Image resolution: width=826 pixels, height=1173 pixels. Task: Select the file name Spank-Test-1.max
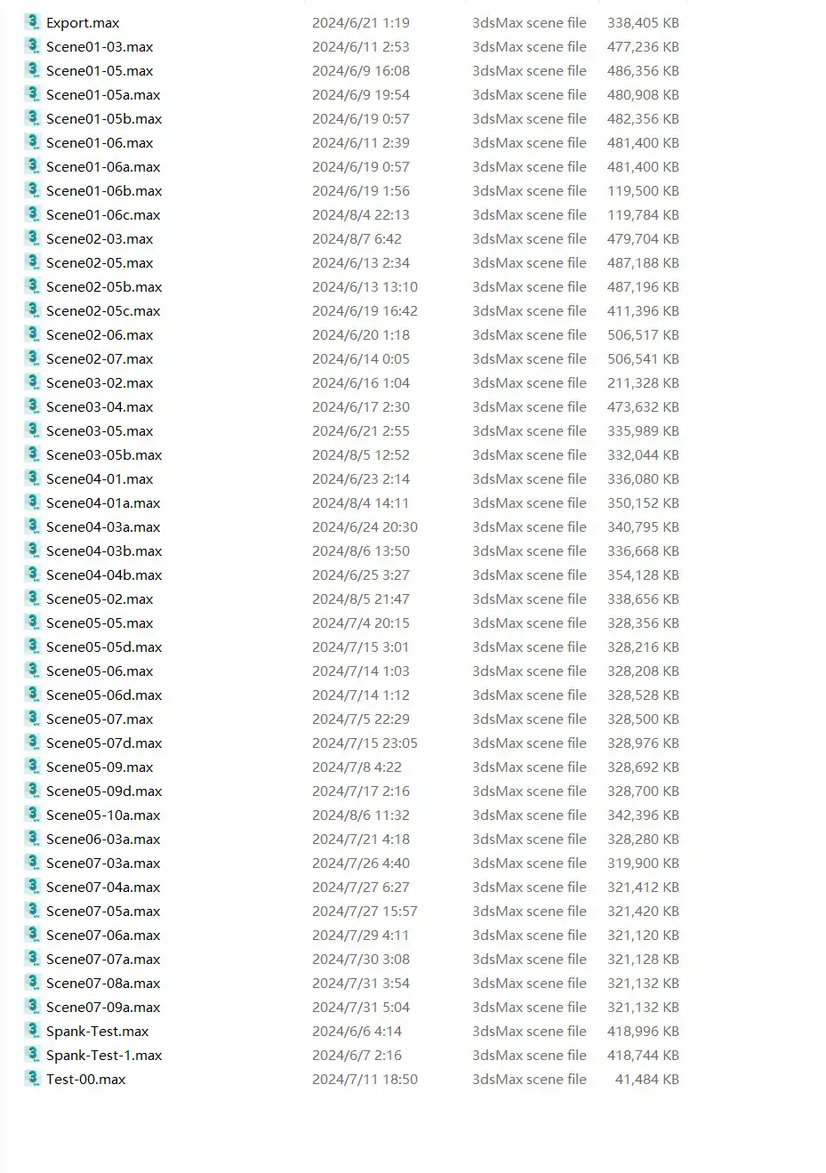104,1056
